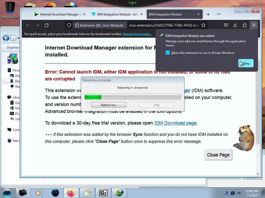This screenshot has height=198, width=265.
Task: Reload the current page
Action: tap(47, 25)
